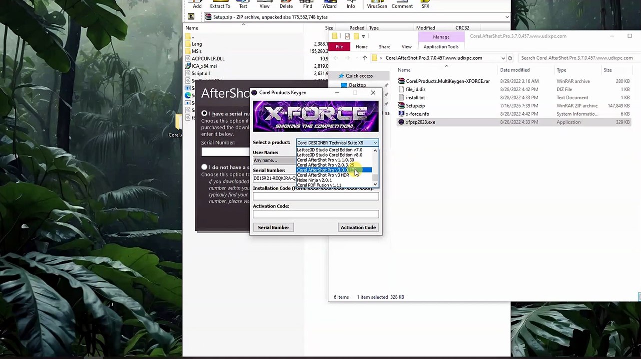
Task: Click Properties icon in Explorer quick access toolbar
Action: point(347,36)
